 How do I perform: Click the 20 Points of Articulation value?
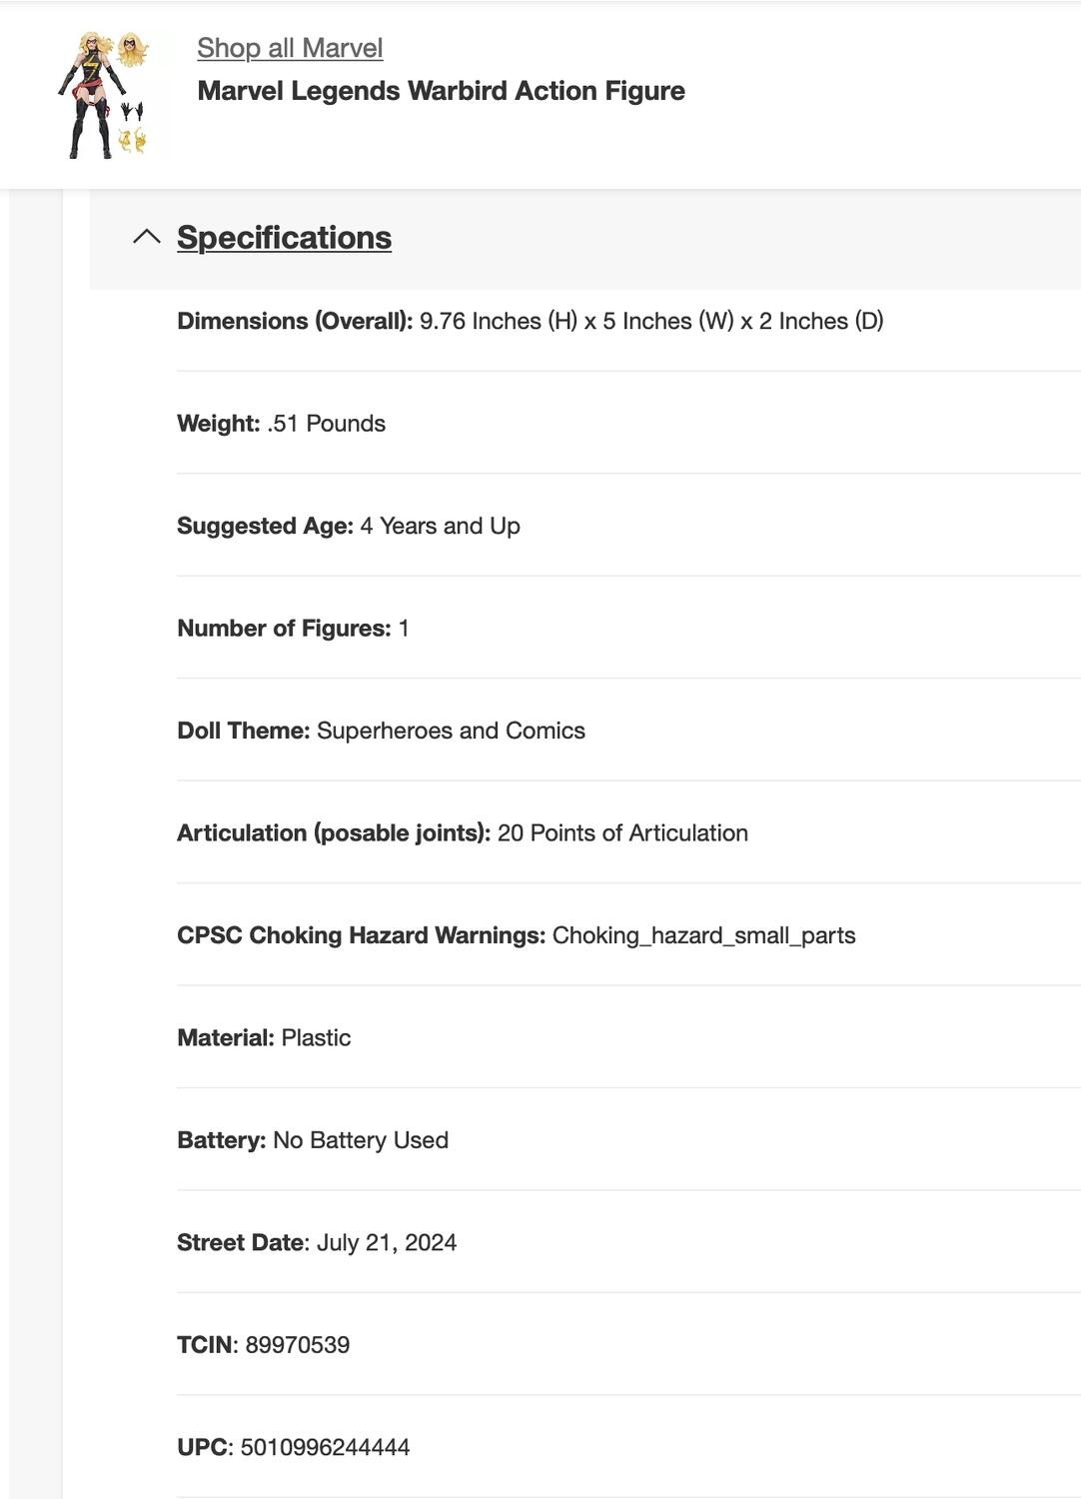pyautogui.click(x=622, y=833)
